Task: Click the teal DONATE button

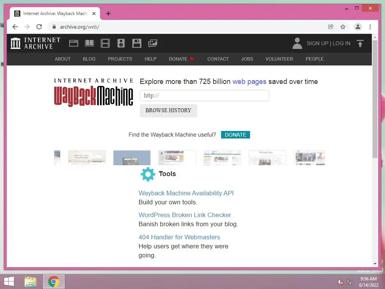Action: pyautogui.click(x=235, y=135)
